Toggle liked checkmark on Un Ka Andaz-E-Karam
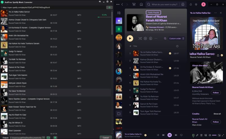 pos(170,68)
